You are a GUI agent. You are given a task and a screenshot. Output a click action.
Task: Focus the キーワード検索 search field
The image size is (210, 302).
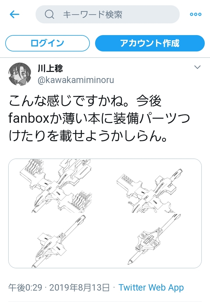[x=108, y=14]
